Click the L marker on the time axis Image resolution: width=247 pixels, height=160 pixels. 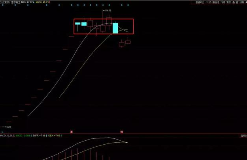2,132
